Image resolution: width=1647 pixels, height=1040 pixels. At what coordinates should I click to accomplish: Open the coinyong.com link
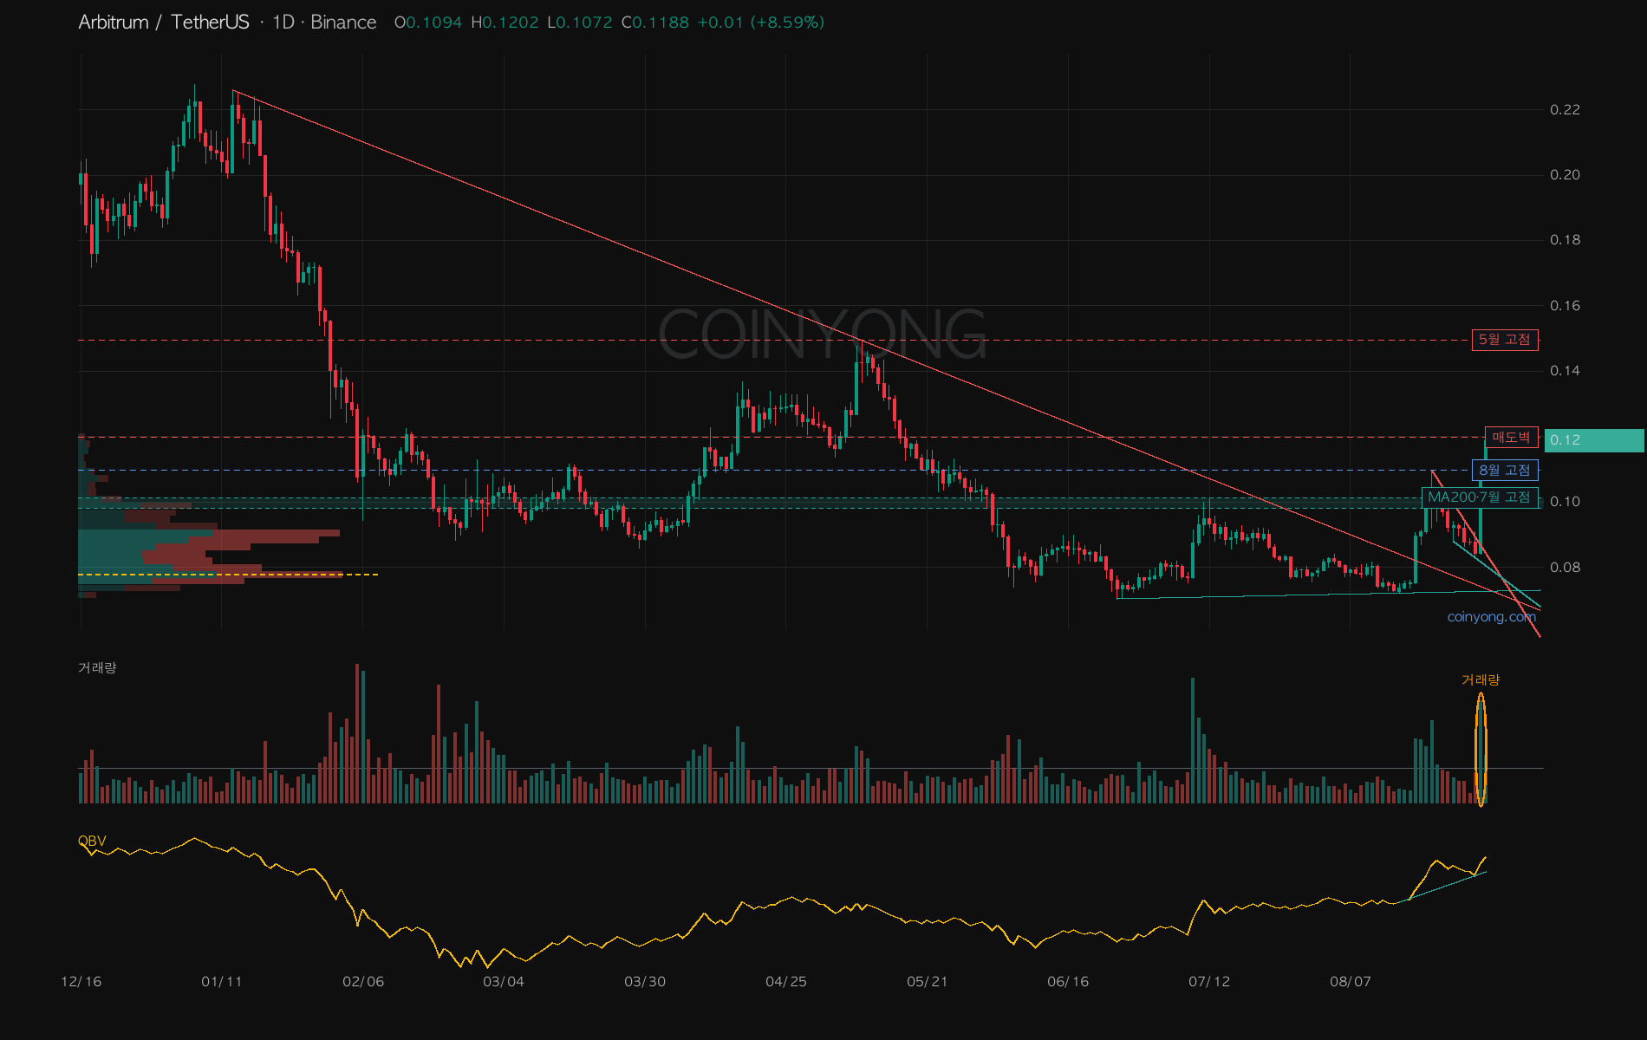click(1491, 617)
